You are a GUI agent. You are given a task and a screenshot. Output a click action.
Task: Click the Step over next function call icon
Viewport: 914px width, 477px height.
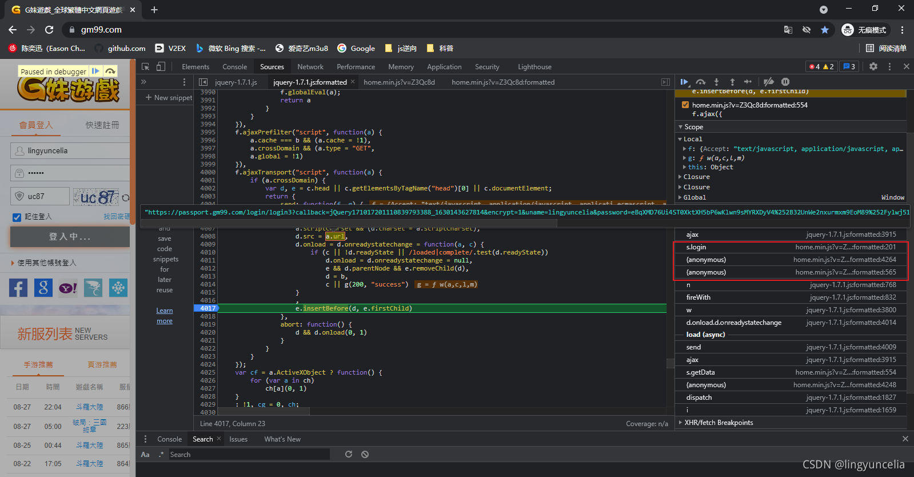[x=701, y=82]
